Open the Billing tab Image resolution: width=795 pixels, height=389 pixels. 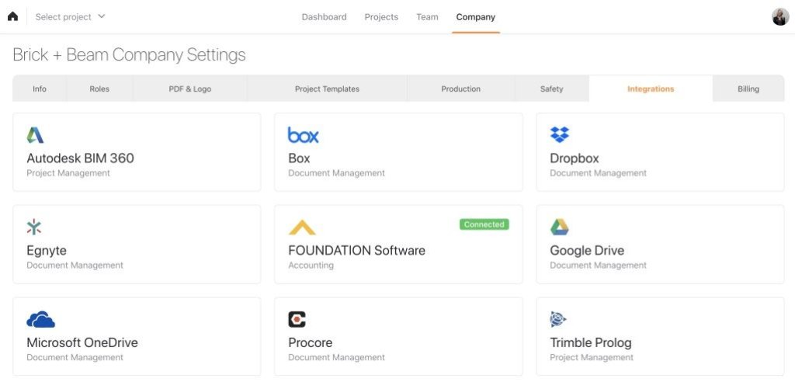(748, 89)
